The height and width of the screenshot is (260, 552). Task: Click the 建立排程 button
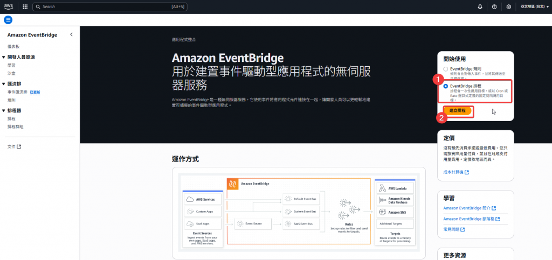[x=457, y=110]
